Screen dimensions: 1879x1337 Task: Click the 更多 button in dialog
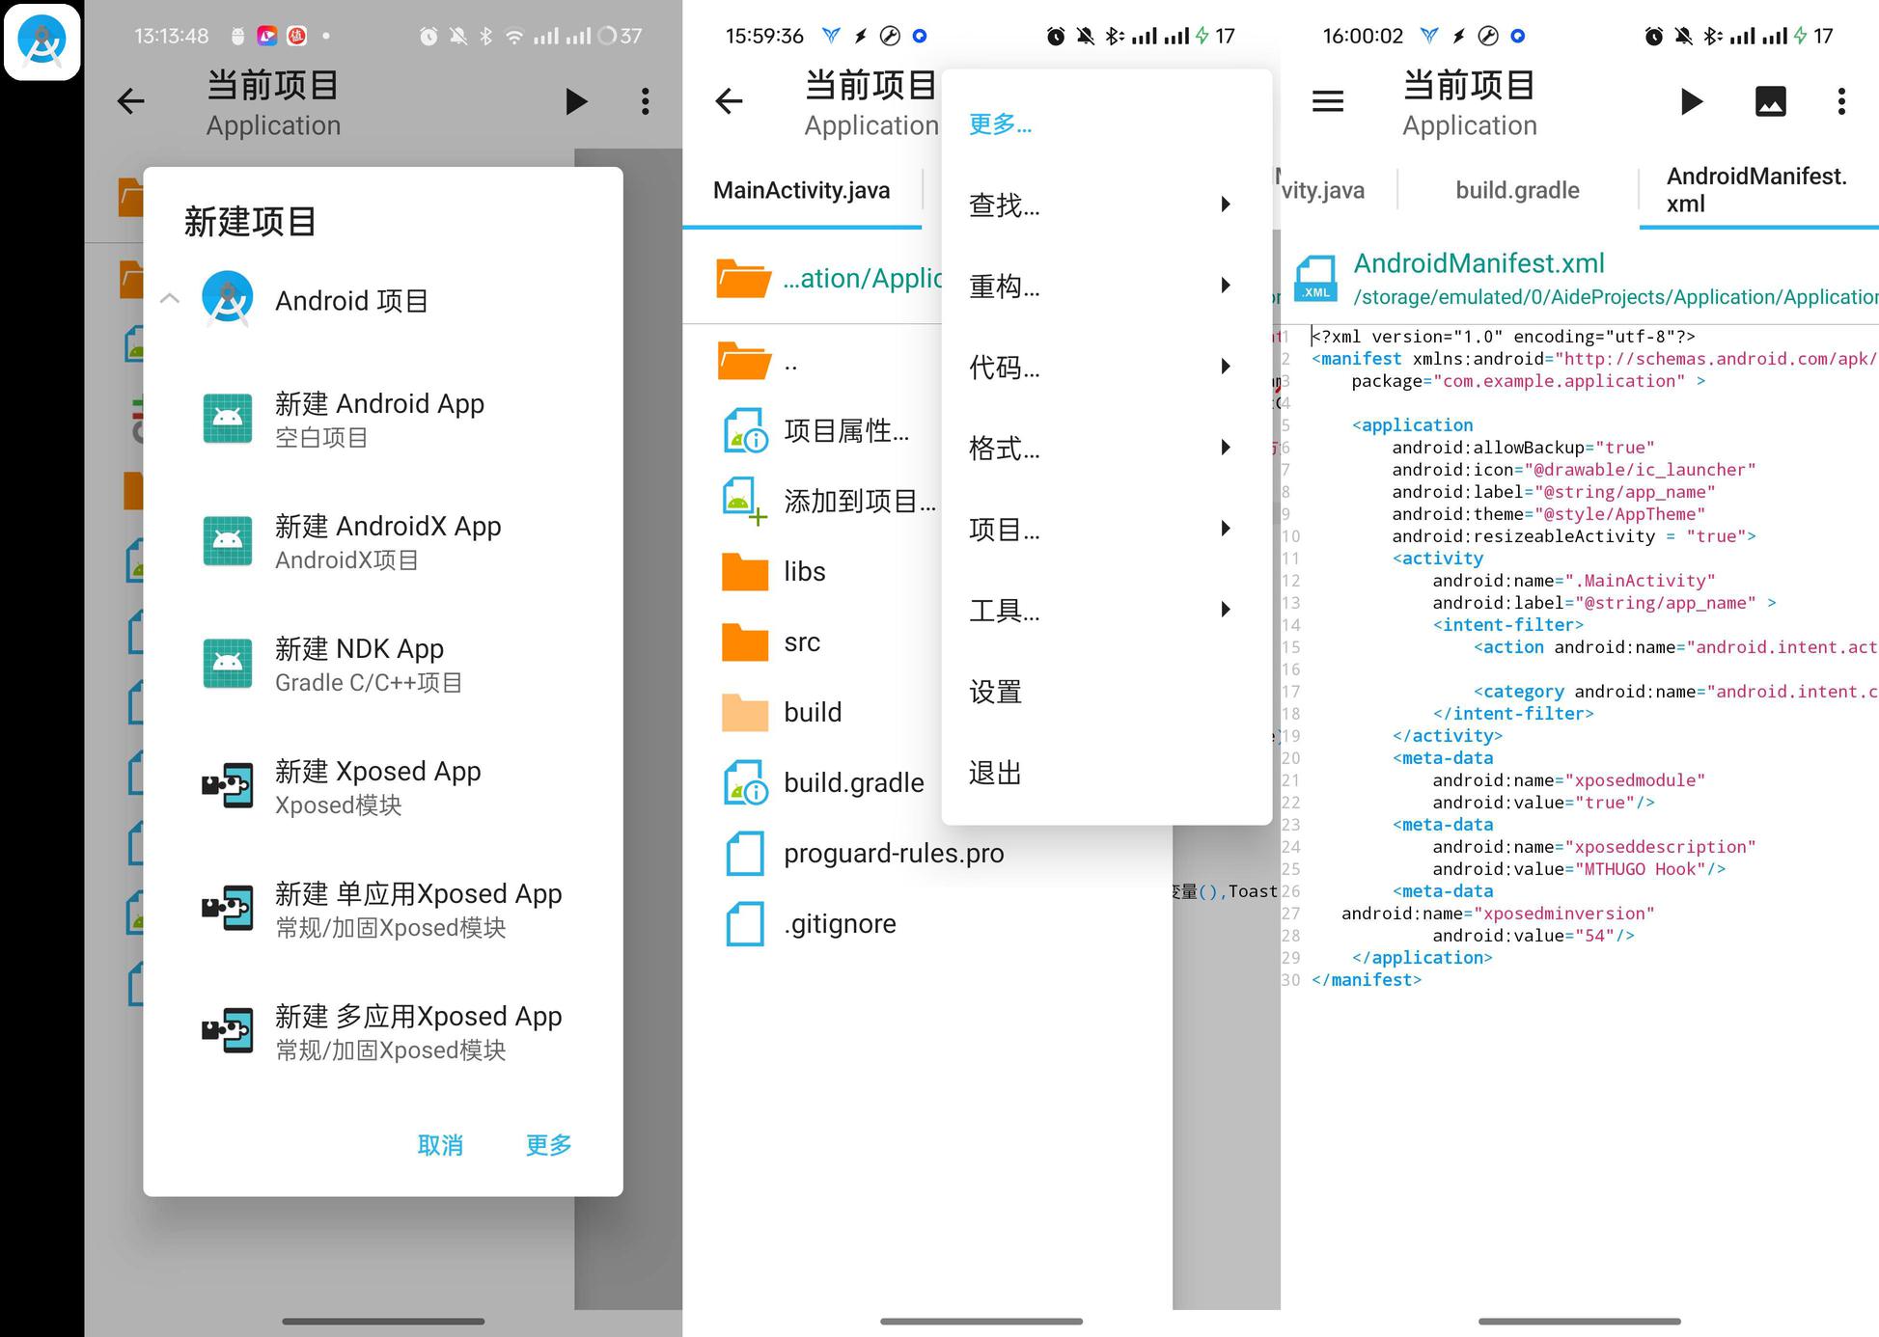(548, 1145)
